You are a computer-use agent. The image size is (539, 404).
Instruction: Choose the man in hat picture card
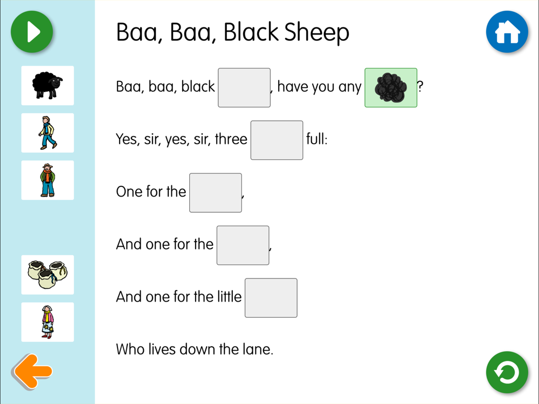(x=47, y=180)
